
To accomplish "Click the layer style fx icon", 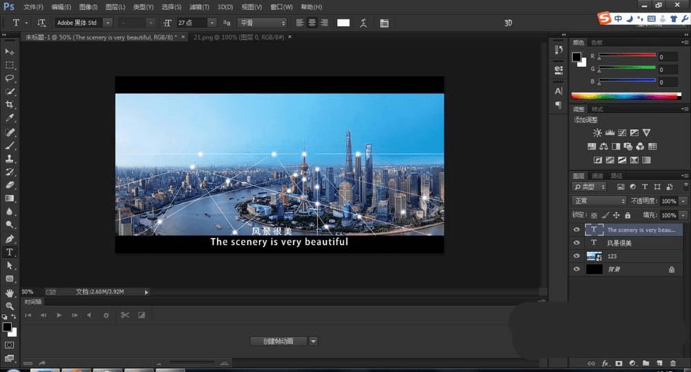I will tap(605, 362).
